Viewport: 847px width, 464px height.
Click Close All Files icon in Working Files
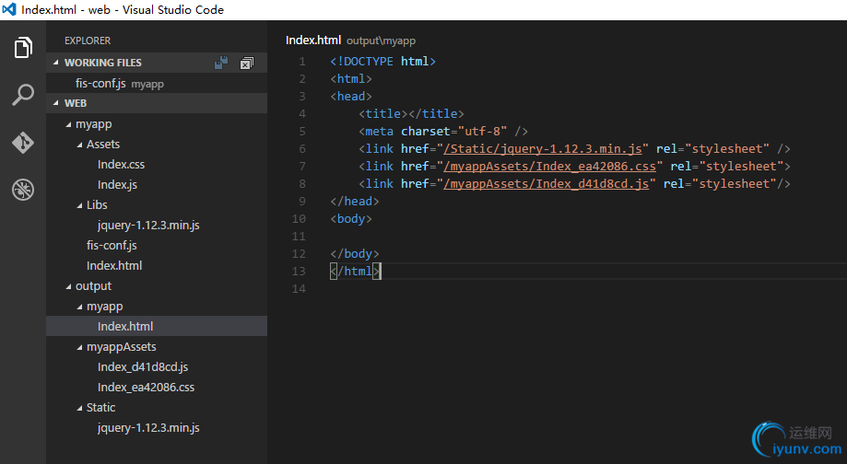246,64
